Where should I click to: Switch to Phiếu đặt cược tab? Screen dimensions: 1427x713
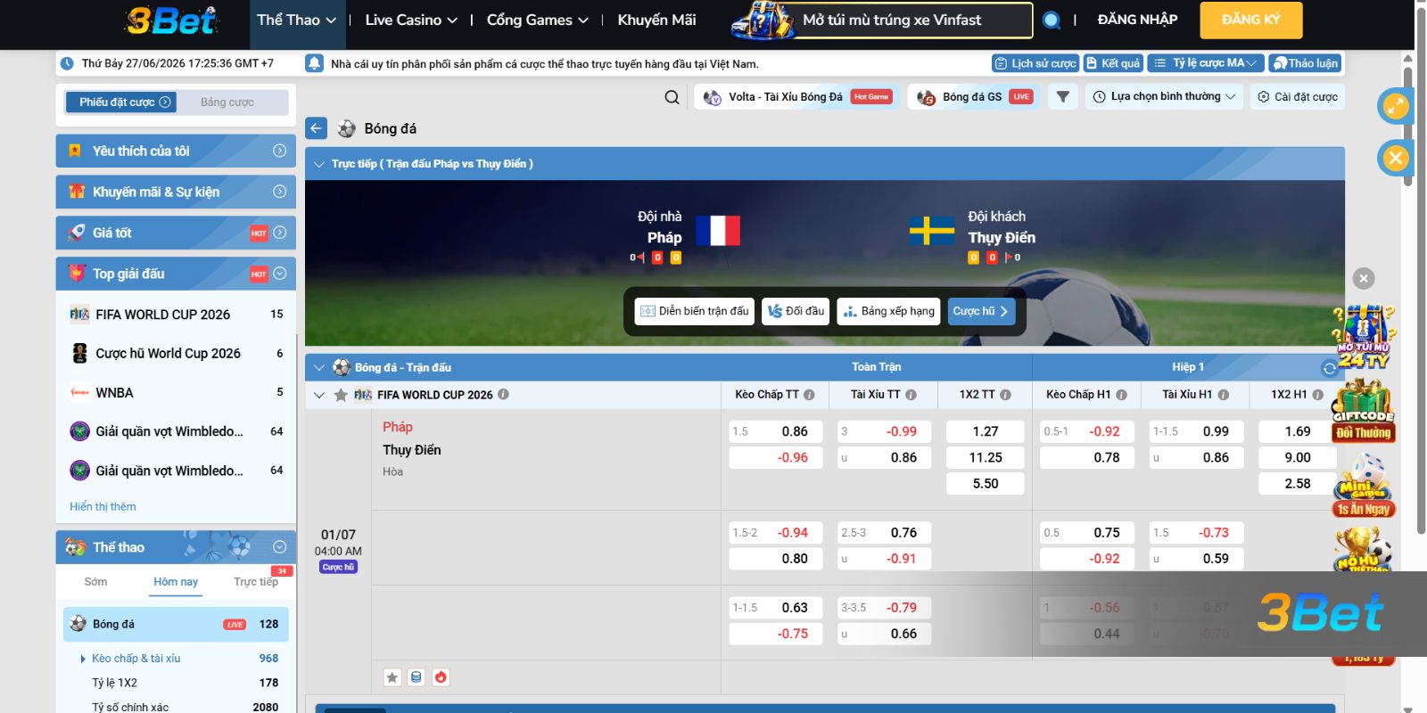[120, 102]
